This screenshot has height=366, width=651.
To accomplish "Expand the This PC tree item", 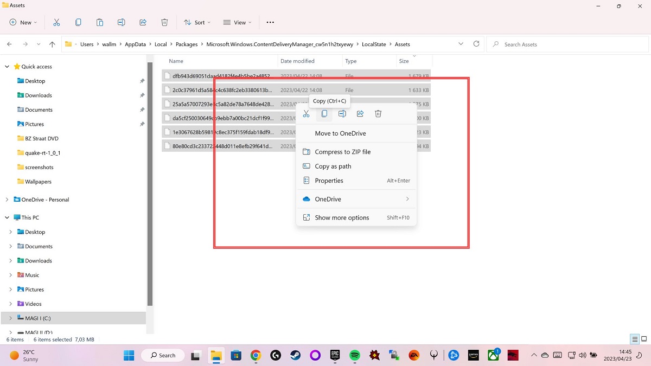I will coord(7,217).
